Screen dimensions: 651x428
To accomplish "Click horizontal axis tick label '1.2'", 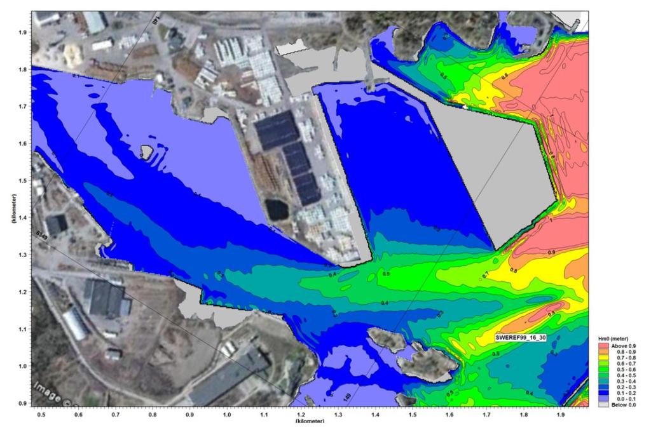I will (x=301, y=414).
